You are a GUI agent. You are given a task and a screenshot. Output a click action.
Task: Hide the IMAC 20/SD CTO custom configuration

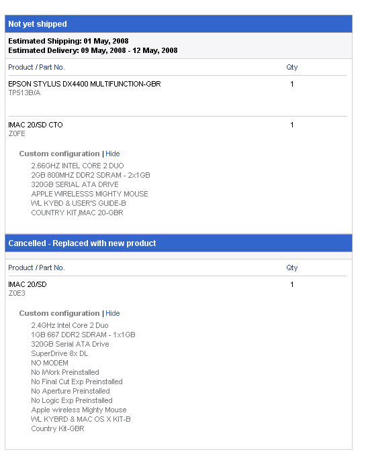(x=113, y=154)
